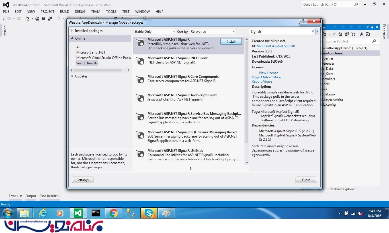Open the Sort by Relevance dropdown
Viewport: 389px width, 233px height.
click(212, 32)
